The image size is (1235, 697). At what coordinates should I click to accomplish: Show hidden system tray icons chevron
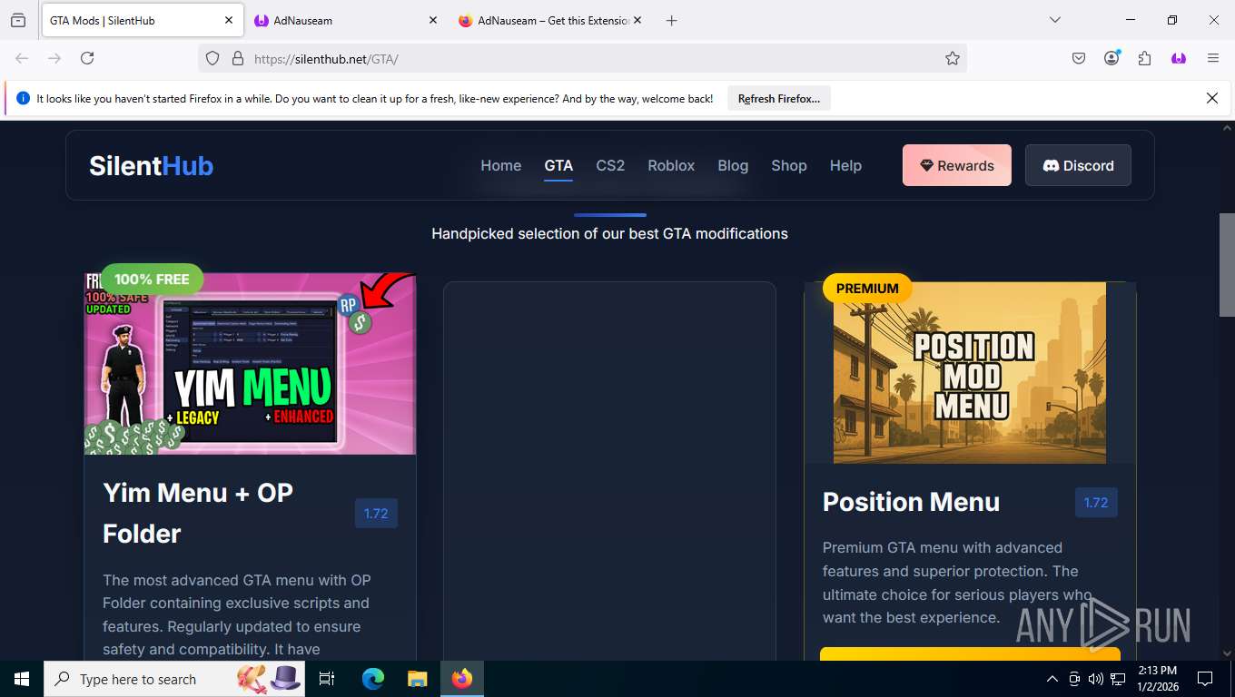[1052, 679]
